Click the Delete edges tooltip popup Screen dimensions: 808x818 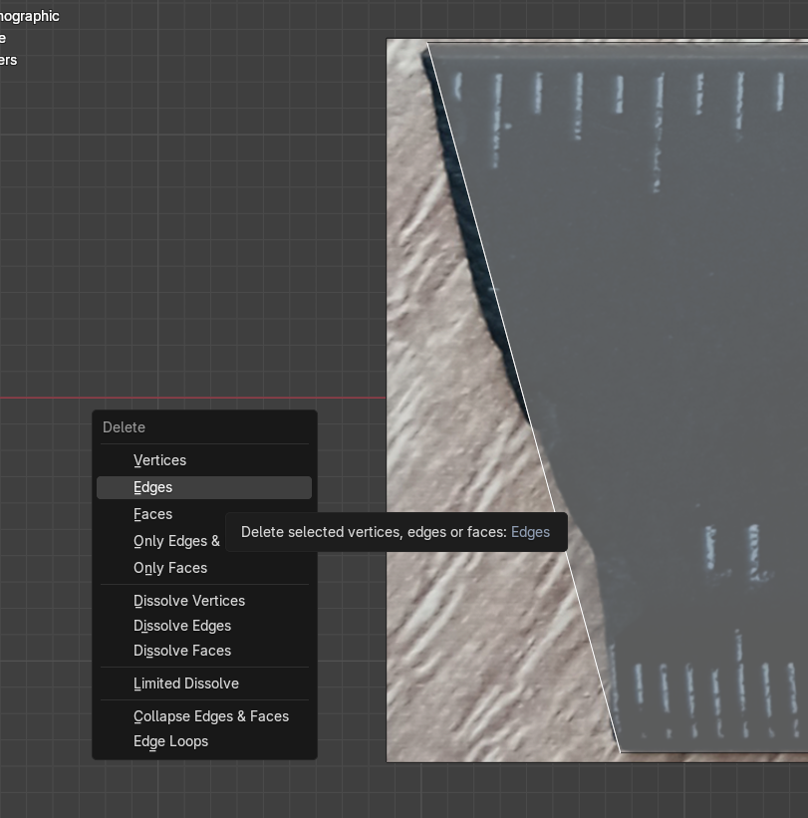[x=396, y=532]
